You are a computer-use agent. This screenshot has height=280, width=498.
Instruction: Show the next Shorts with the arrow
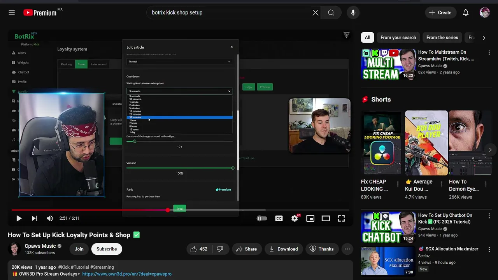(x=490, y=150)
